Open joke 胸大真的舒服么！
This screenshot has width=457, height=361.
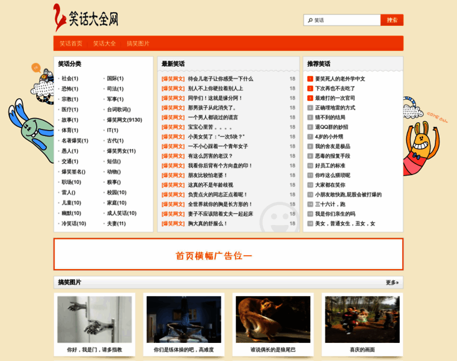[207, 223]
